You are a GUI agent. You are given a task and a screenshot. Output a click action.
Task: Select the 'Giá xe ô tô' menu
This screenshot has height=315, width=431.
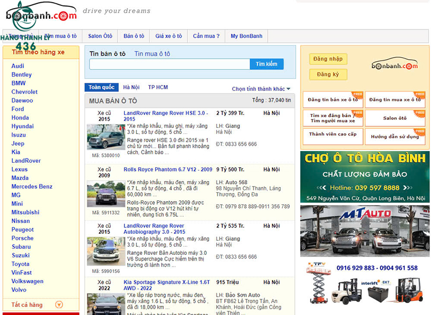[x=169, y=36]
